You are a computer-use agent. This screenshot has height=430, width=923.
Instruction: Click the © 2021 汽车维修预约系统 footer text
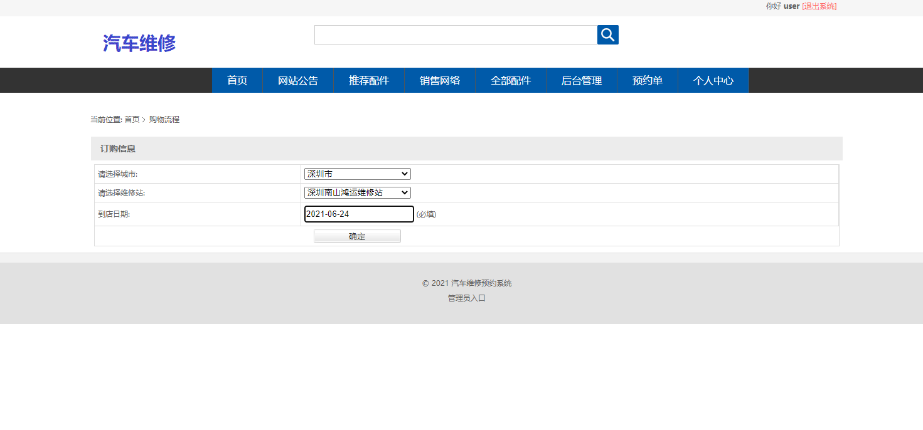(x=467, y=283)
